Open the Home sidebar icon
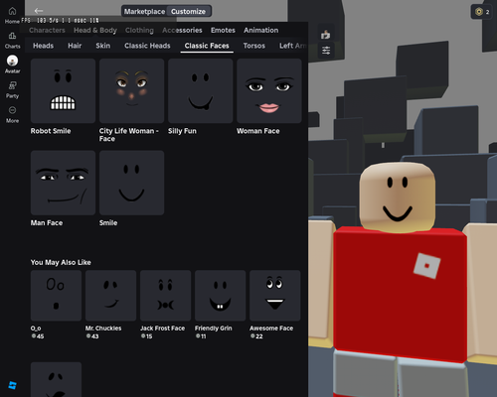The width and height of the screenshot is (497, 397). coord(12,11)
